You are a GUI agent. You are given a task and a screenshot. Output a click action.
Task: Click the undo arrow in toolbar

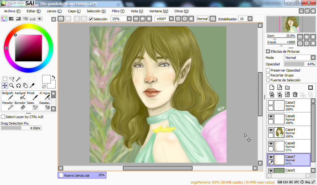coord(61,19)
